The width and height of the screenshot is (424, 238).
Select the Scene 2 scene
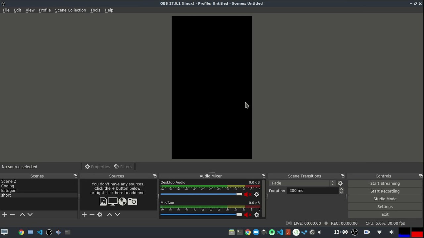(x=39, y=181)
